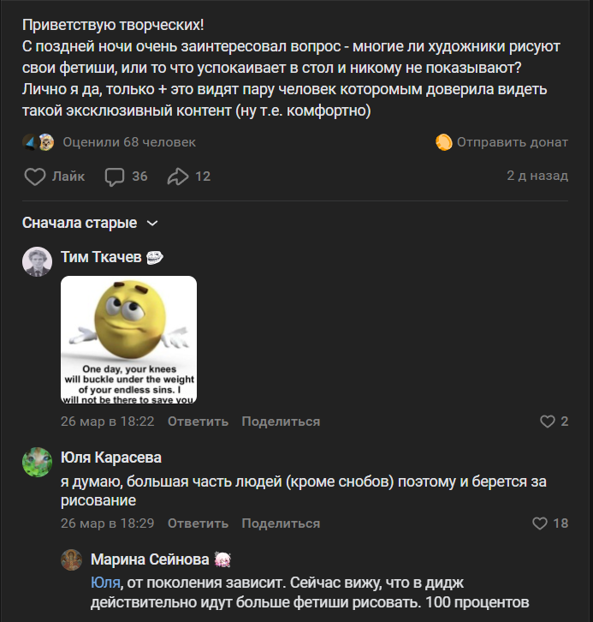Screen dimensions: 593x622
Task: Like Юля Карасева's comment with the heart
Action: point(540,523)
